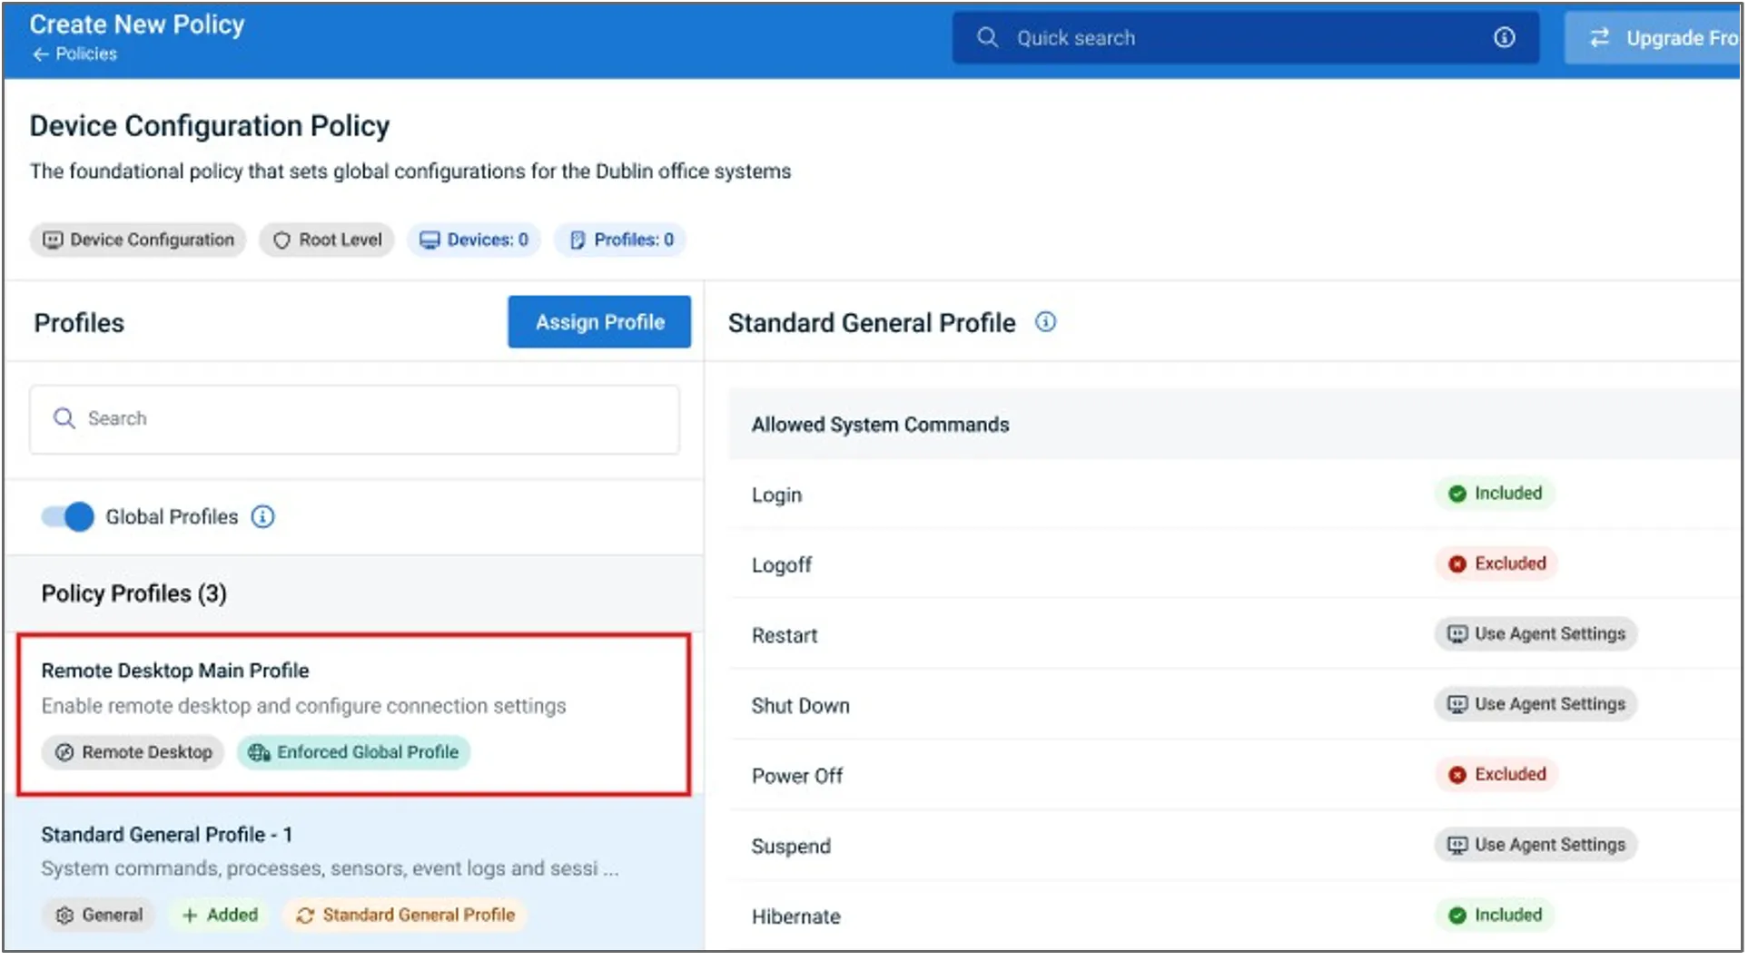Click the Included status for Login
The width and height of the screenshot is (1748, 960).
point(1496,494)
